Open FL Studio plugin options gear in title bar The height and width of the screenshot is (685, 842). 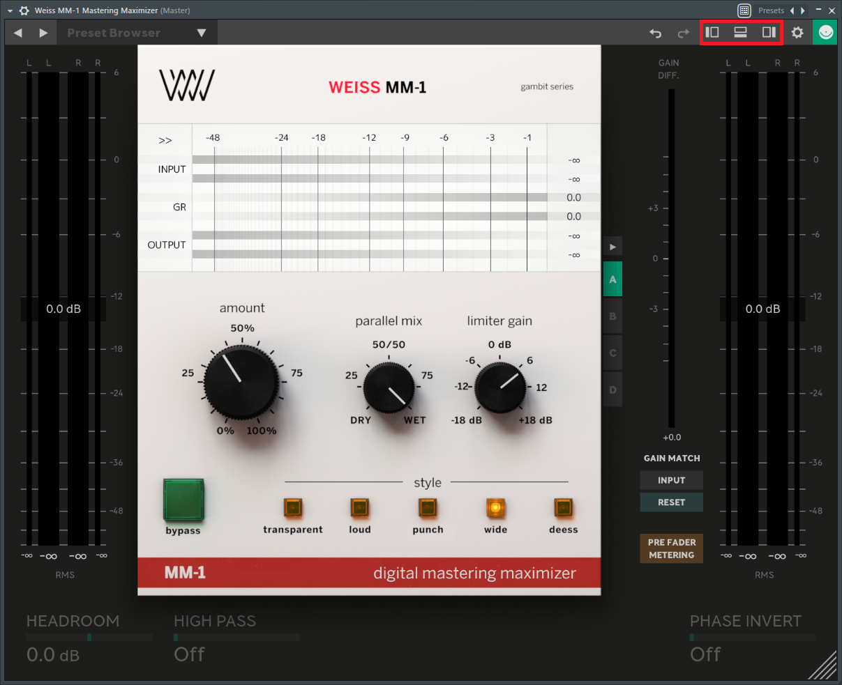click(24, 10)
